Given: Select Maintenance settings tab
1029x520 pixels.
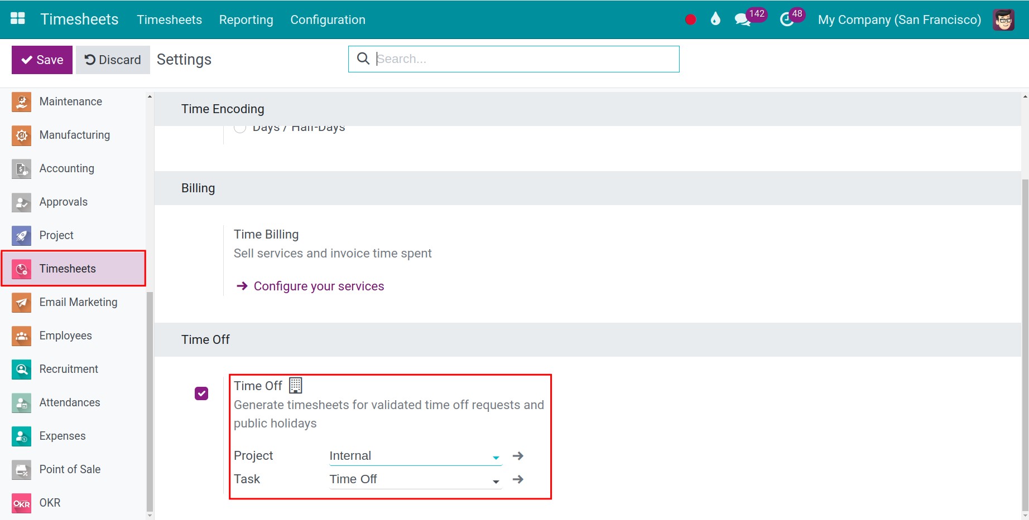Looking at the screenshot, I should pyautogui.click(x=73, y=102).
